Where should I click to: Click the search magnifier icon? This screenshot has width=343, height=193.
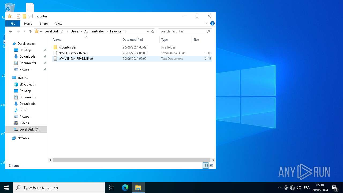pyautogui.click(x=208, y=31)
